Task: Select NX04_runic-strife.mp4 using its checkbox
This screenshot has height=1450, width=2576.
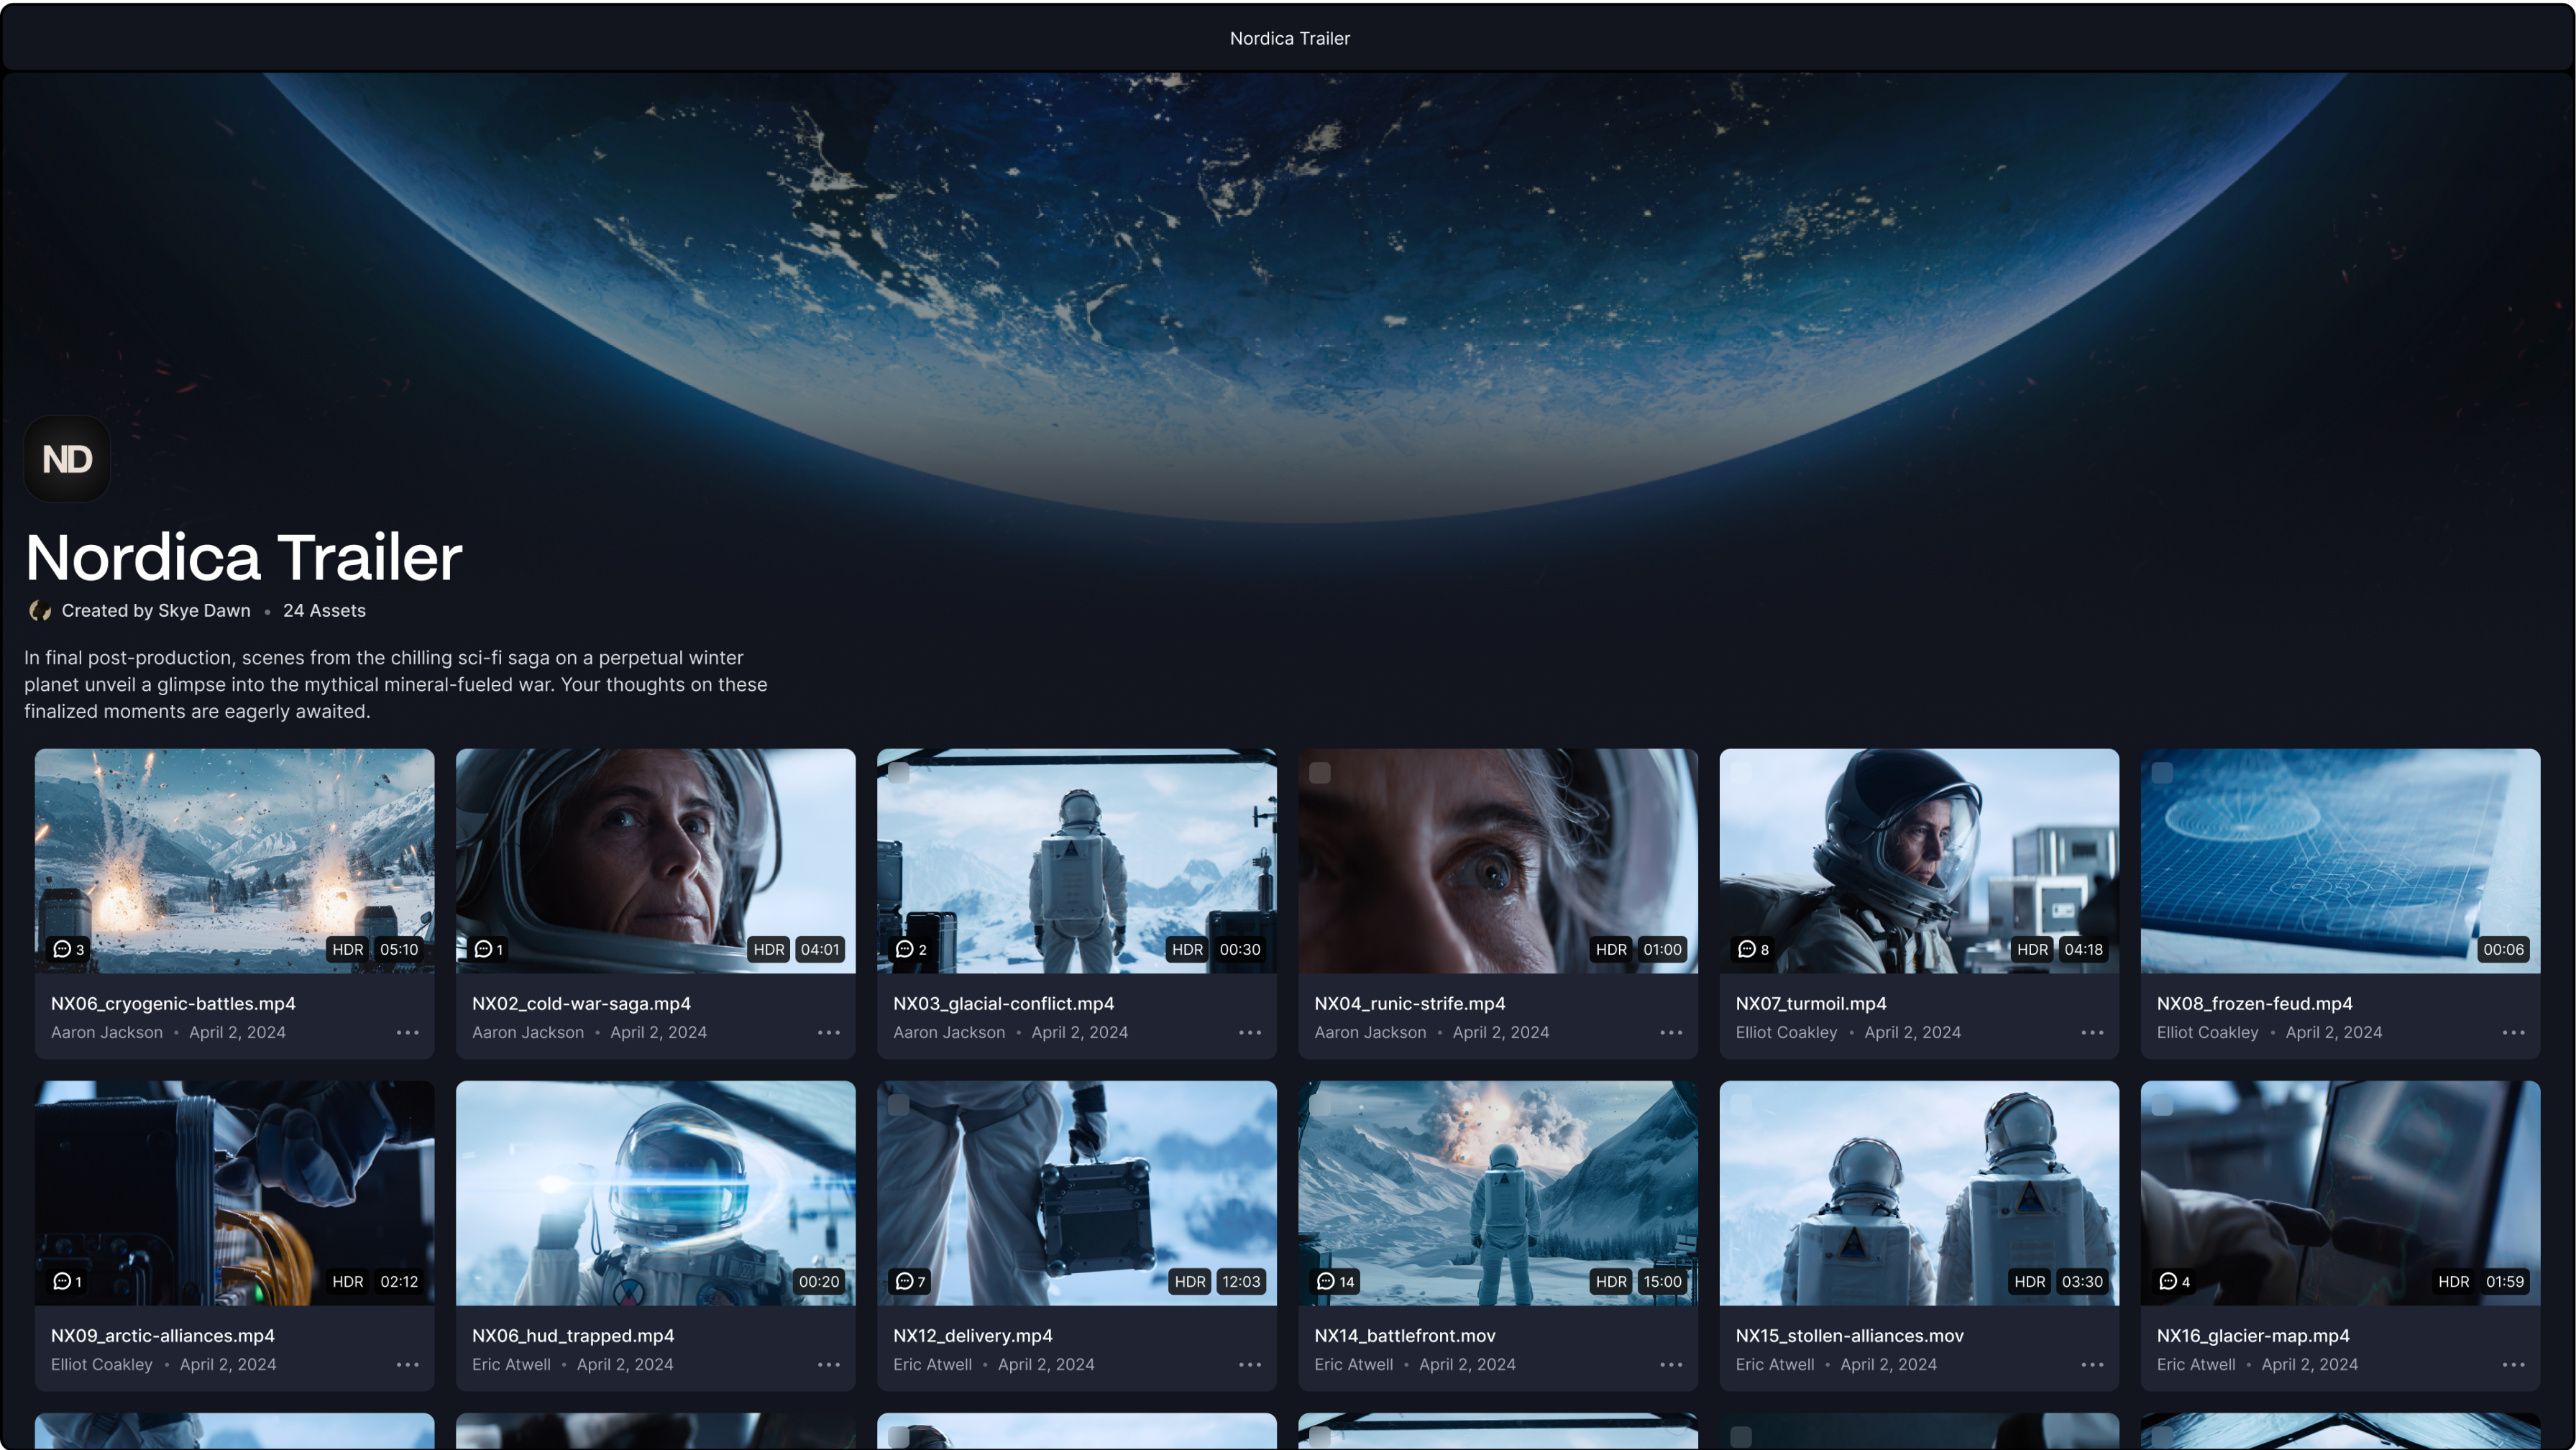Action: 1320,773
